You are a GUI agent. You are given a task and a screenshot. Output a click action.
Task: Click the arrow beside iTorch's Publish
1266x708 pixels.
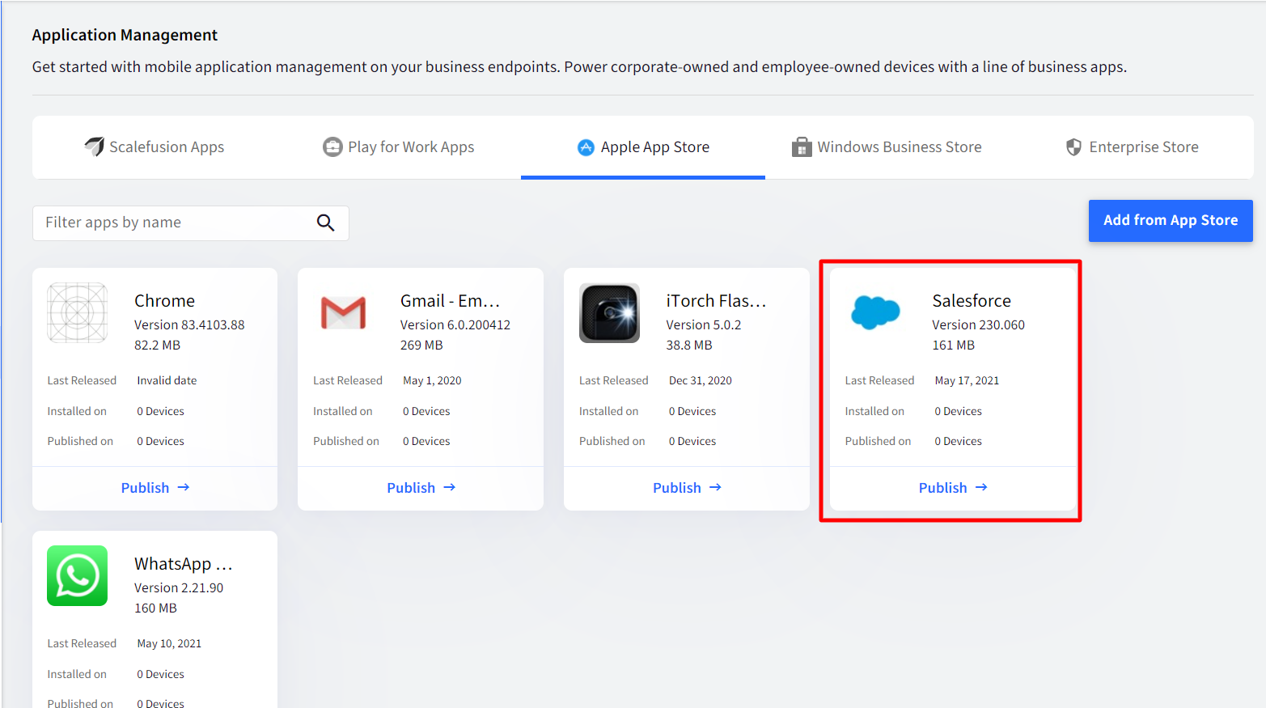tap(715, 487)
